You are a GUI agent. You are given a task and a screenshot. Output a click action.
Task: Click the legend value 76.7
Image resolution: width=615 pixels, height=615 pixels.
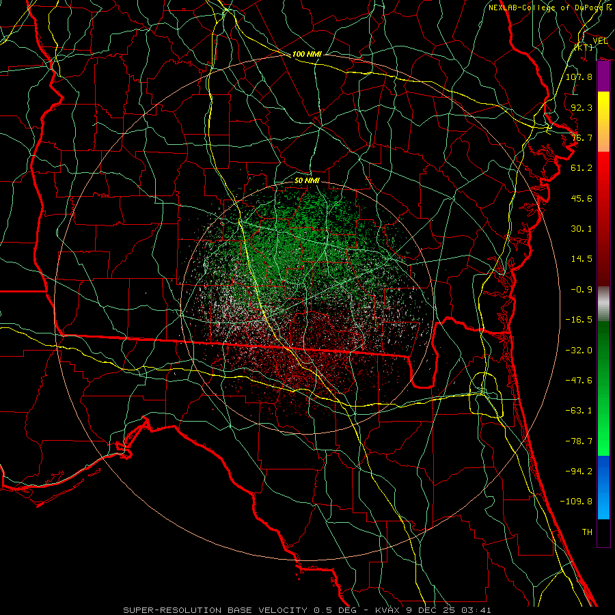(x=582, y=137)
